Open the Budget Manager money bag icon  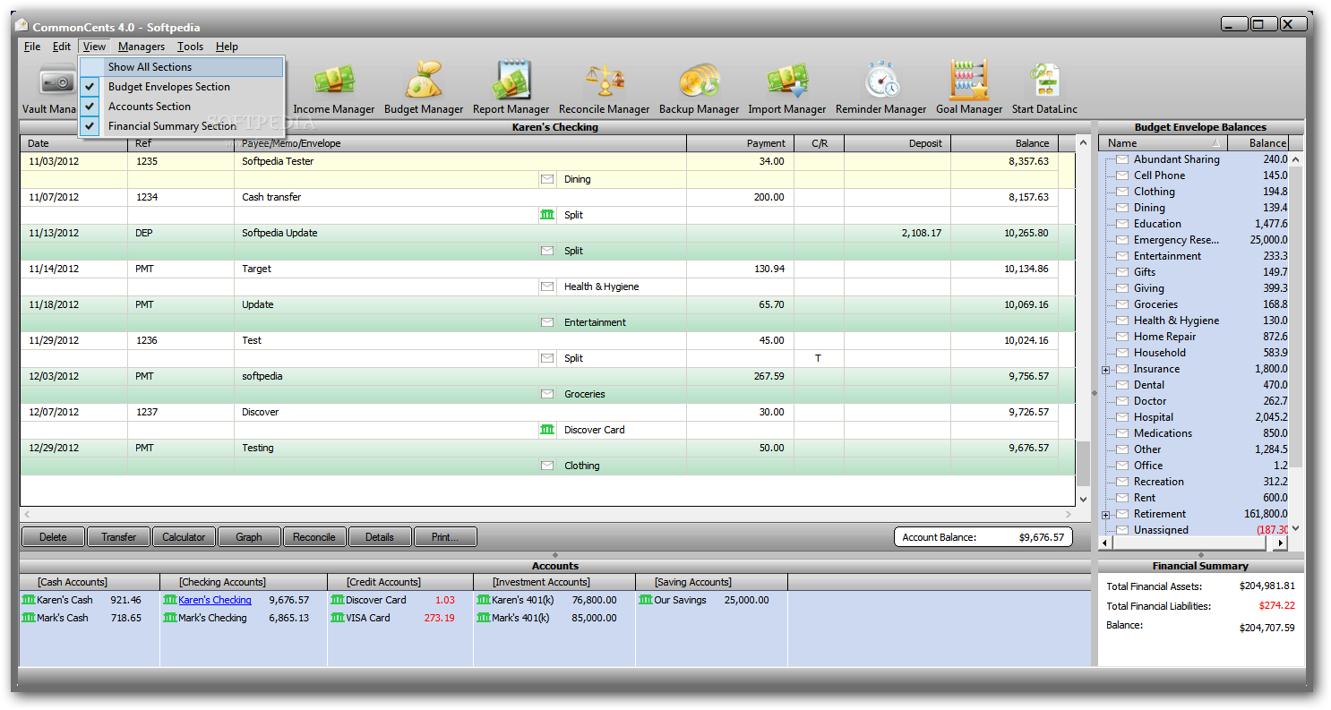point(424,81)
